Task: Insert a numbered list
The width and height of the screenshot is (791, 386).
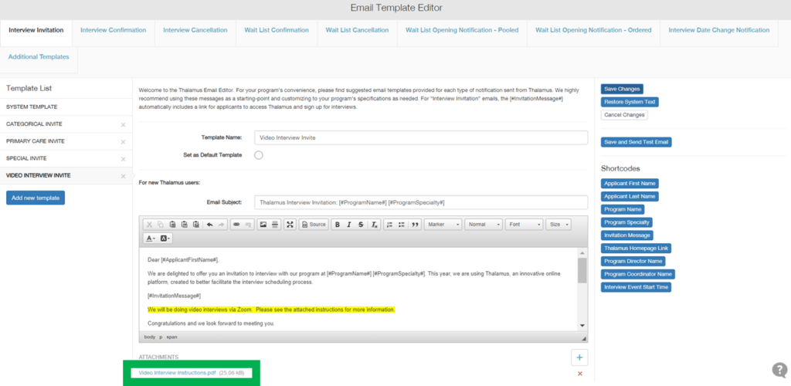Action: [389, 225]
